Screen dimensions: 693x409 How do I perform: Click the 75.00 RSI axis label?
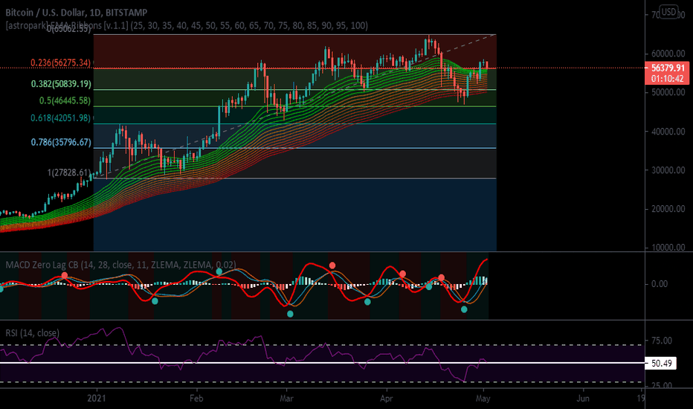pos(662,341)
